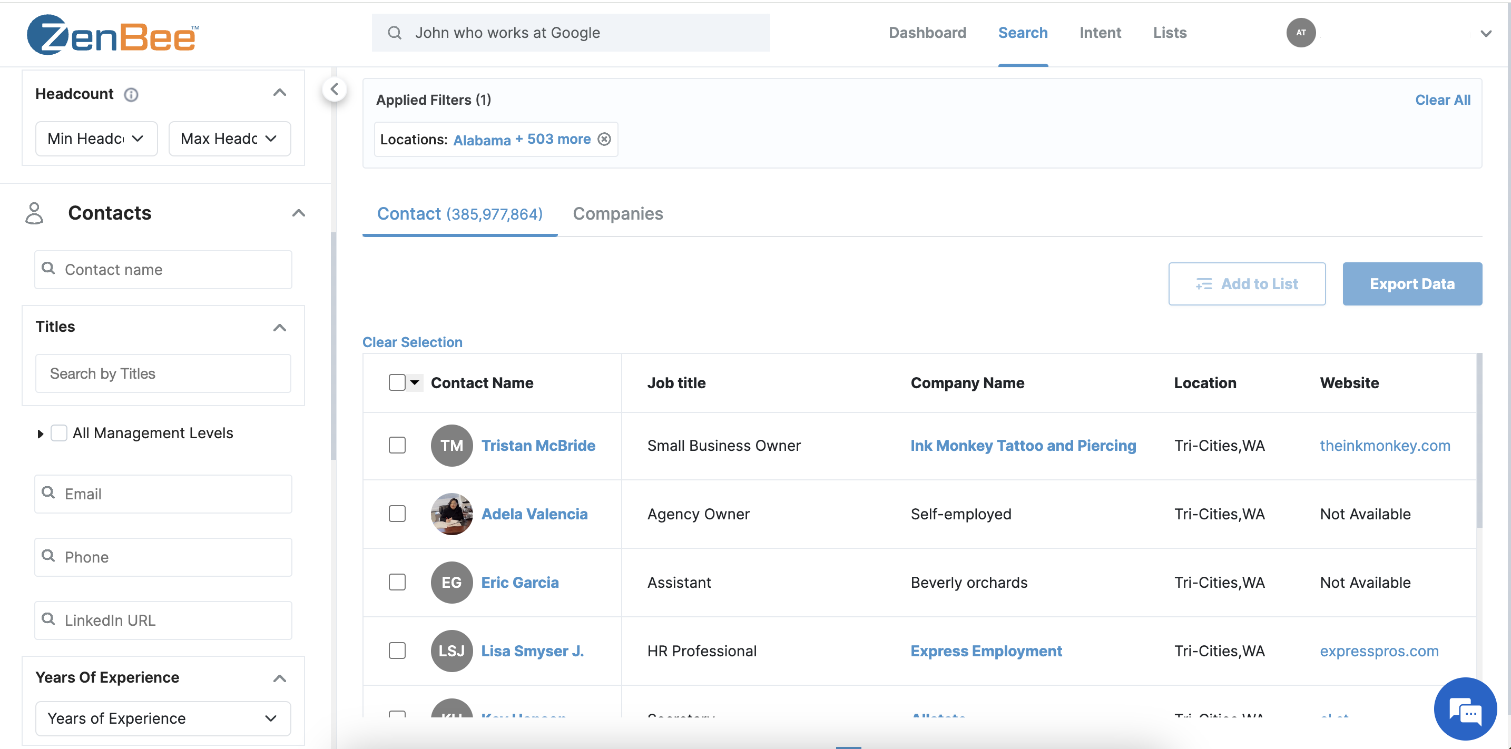1511x749 pixels.
Task: Click the ZenBee logo
Action: (113, 34)
